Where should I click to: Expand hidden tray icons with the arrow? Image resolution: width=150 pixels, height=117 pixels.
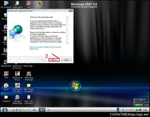click(x=127, y=110)
